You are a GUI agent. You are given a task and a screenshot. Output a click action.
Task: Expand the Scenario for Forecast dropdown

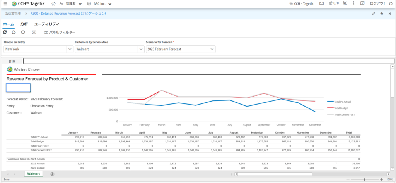click(x=212, y=49)
